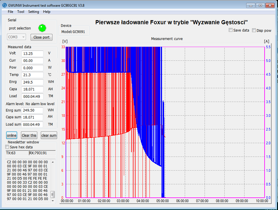Close the GWUNW application window
The height and width of the screenshot is (210, 278).
tap(270, 6)
